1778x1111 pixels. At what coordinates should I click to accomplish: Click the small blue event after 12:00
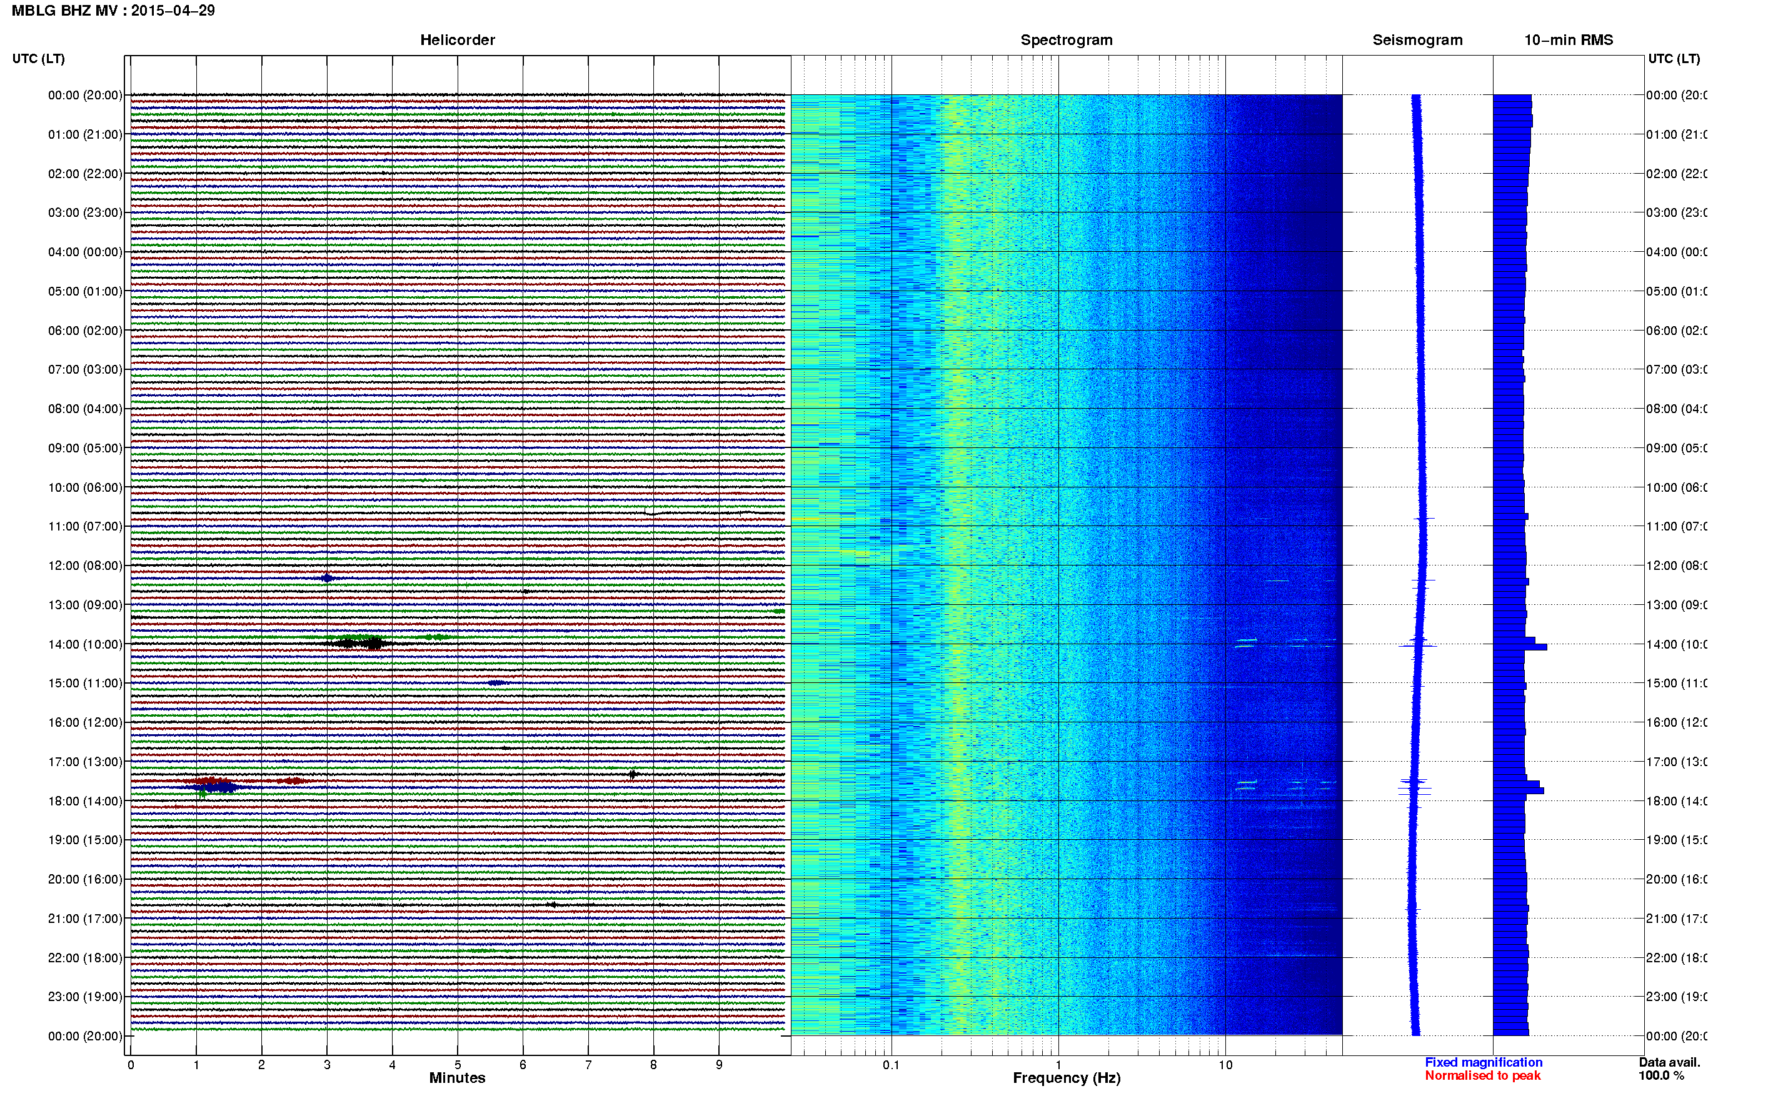[327, 578]
